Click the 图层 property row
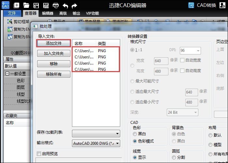Image resolution: width=228 pixels, height=163 pixels. (17, 87)
